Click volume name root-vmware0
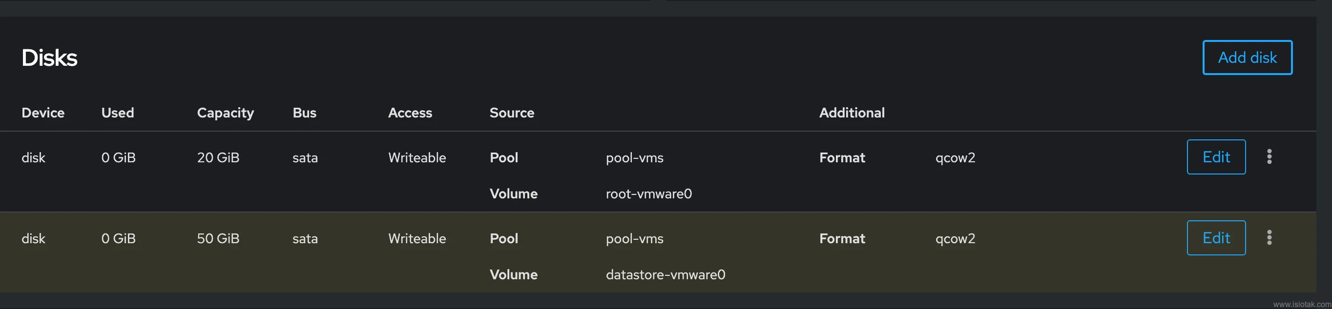Viewport: 1332px width, 309px height. point(649,193)
